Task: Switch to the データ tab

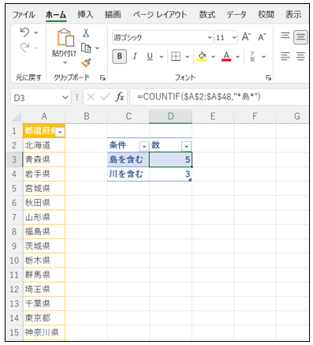Action: (237, 15)
